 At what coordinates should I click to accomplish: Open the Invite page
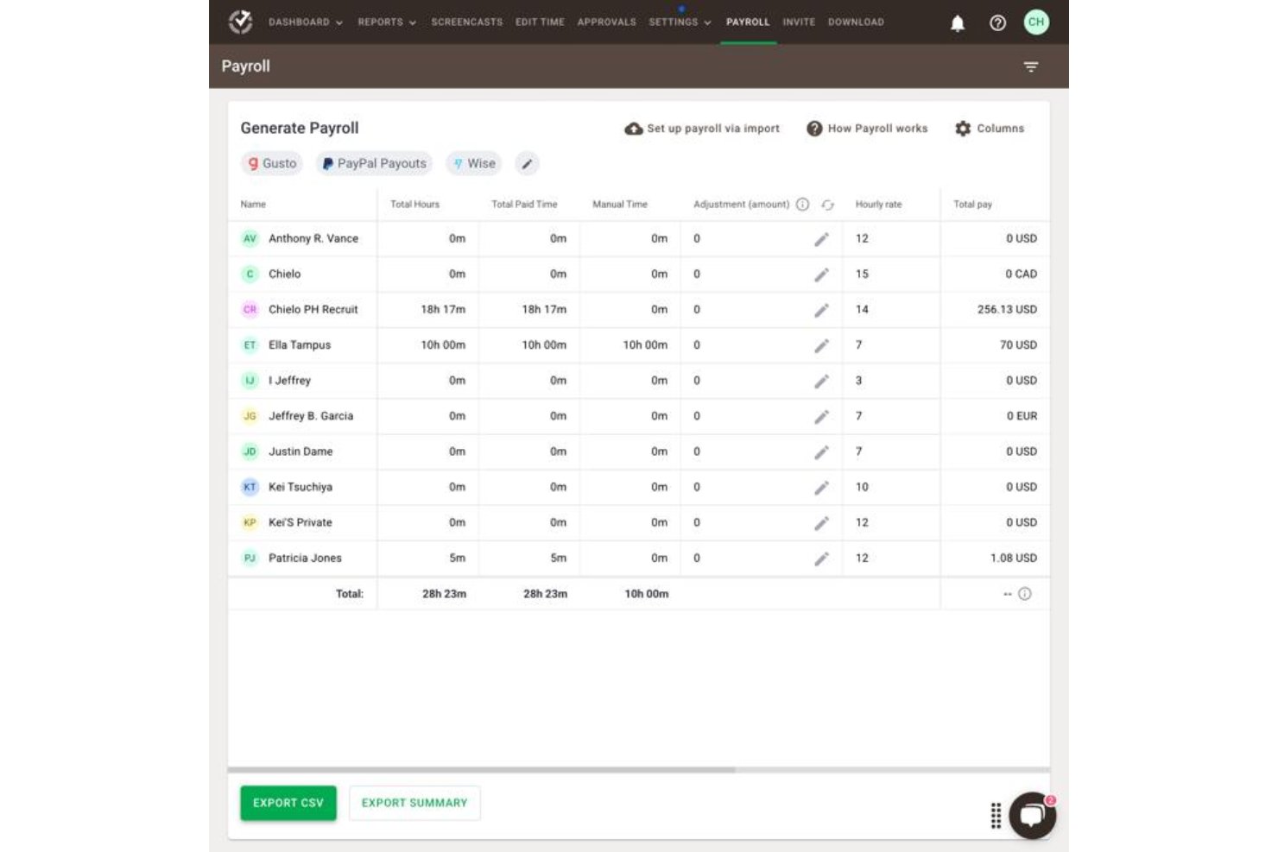pos(799,22)
